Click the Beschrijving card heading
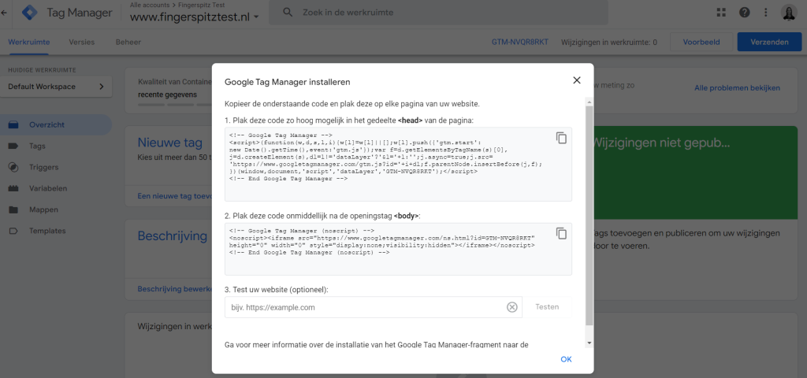 point(173,236)
